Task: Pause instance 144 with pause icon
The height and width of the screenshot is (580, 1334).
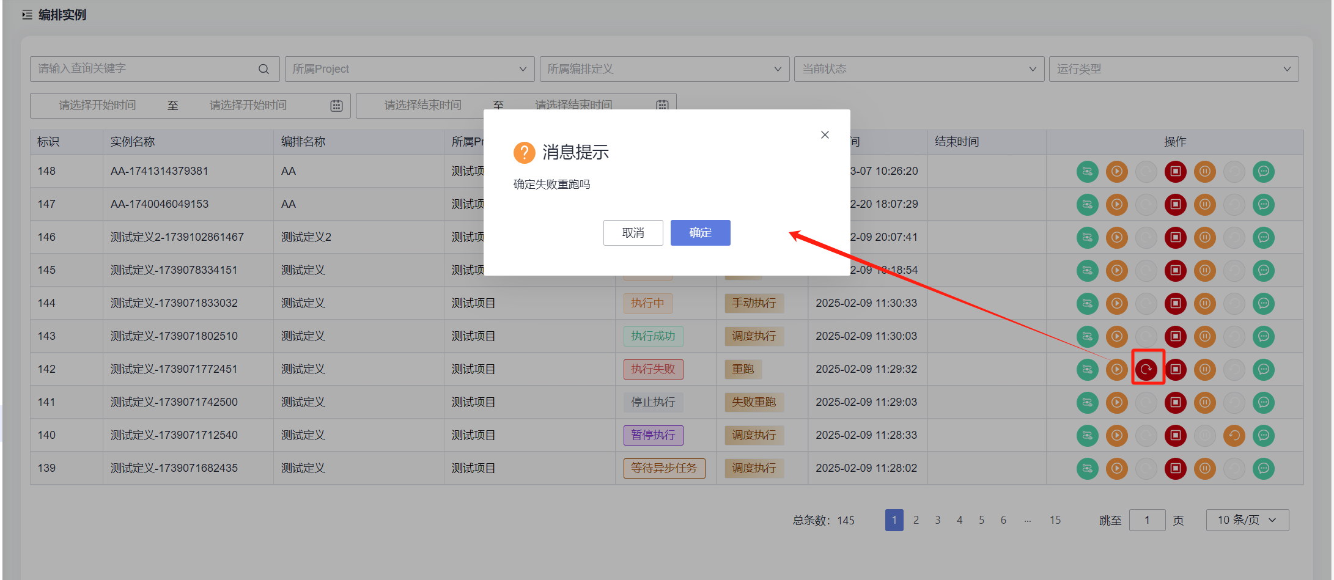Action: (1204, 304)
